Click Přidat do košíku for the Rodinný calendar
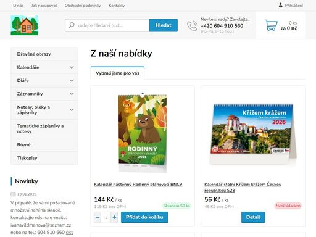Screen dimensions: 316x237 (144, 217)
